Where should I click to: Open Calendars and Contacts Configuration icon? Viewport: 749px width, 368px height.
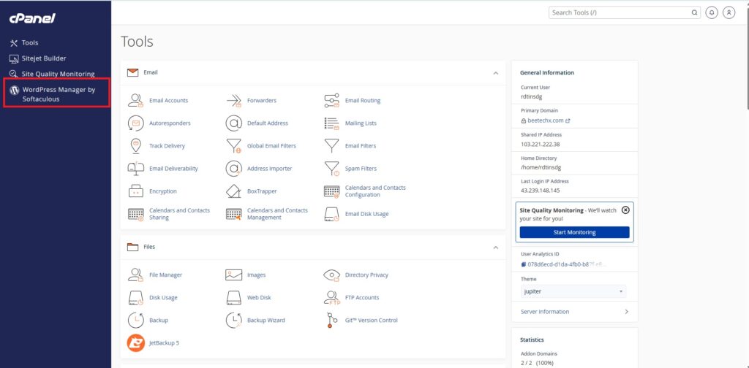[331, 191]
